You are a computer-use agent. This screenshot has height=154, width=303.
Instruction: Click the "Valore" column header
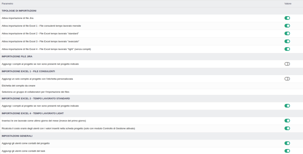coord(288,4)
